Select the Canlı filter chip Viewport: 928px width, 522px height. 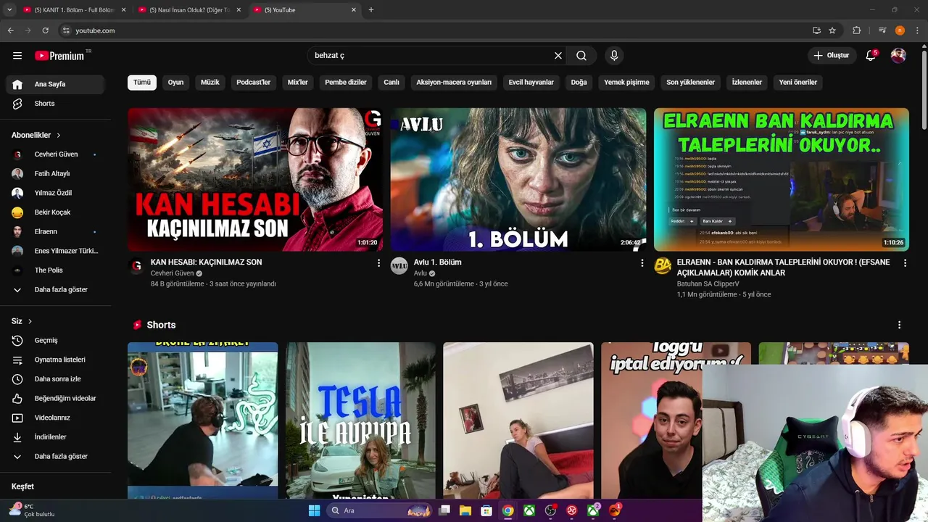tap(391, 82)
